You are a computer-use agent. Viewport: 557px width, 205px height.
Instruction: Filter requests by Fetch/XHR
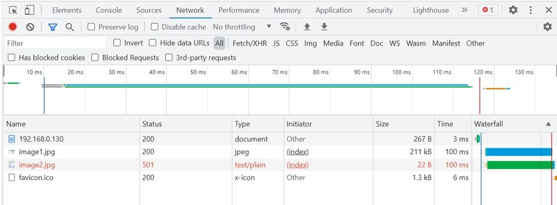click(x=249, y=44)
